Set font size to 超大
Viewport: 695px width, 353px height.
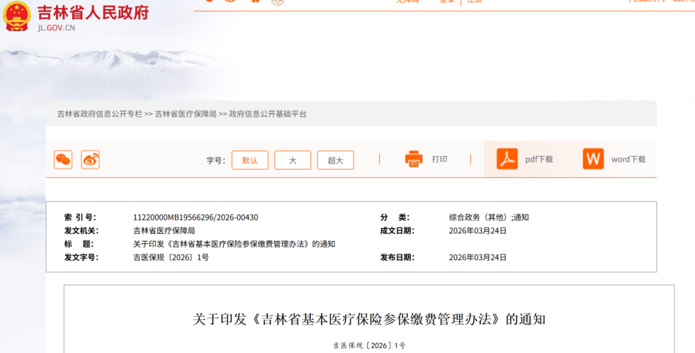click(x=335, y=160)
